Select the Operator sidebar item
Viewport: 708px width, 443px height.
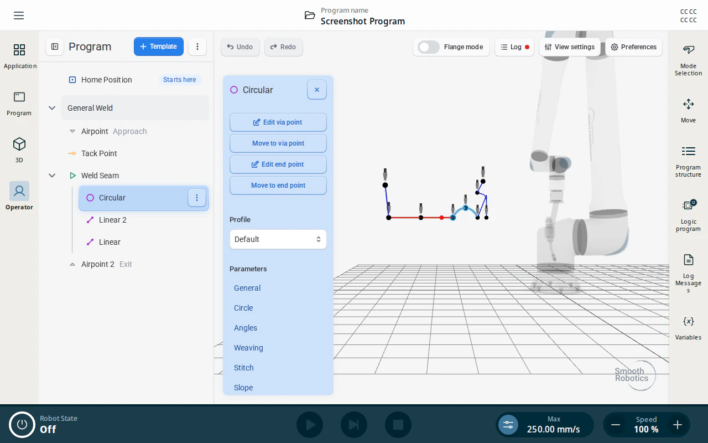tap(19, 196)
